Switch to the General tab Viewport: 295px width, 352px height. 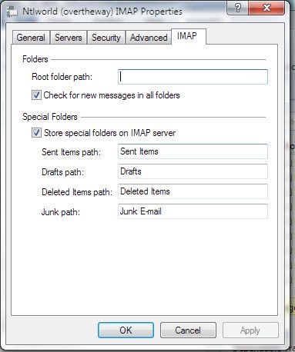31,38
